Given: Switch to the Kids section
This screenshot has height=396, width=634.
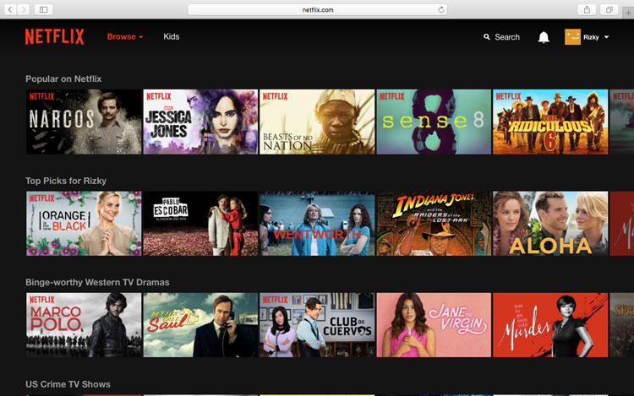Looking at the screenshot, I should coord(172,37).
